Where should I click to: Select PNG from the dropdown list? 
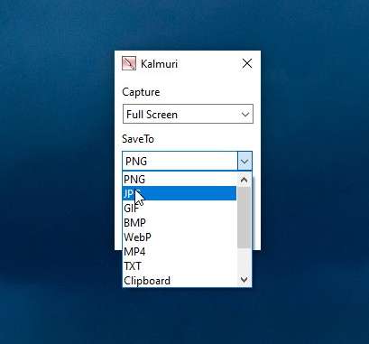[x=180, y=180]
